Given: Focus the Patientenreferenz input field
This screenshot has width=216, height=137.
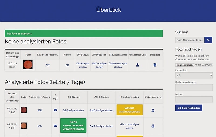Looking at the screenshot, I should pyautogui.click(x=194, y=87).
